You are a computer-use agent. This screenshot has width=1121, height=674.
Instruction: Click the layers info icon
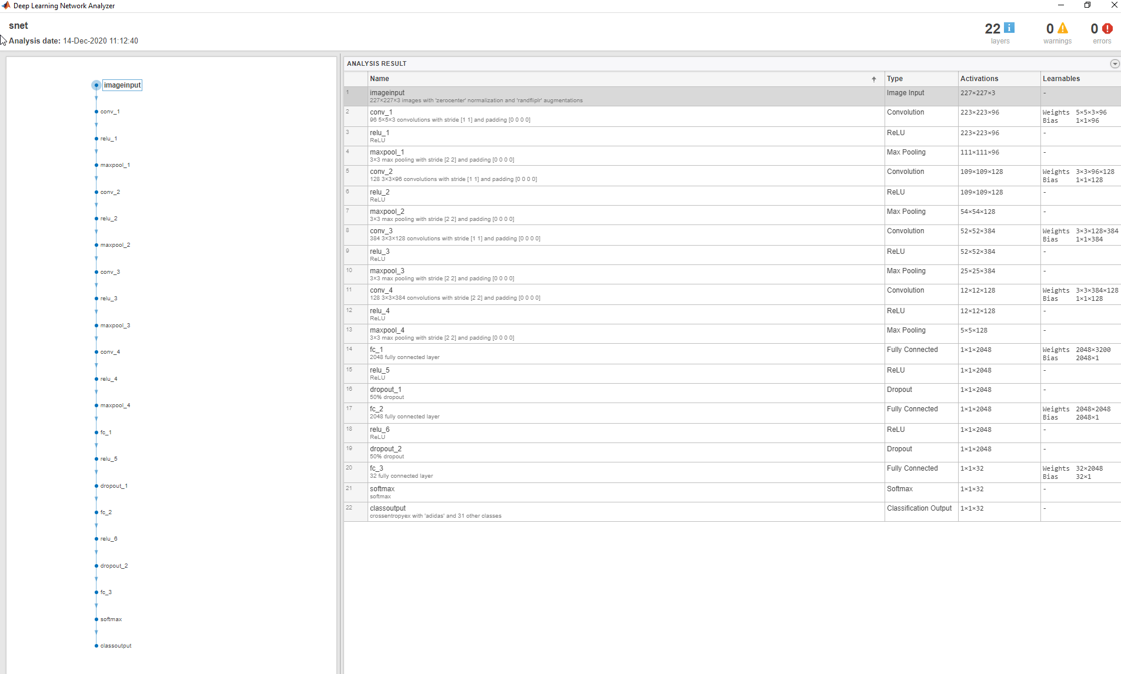click(1009, 28)
